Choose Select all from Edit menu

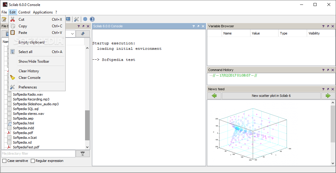37,52
